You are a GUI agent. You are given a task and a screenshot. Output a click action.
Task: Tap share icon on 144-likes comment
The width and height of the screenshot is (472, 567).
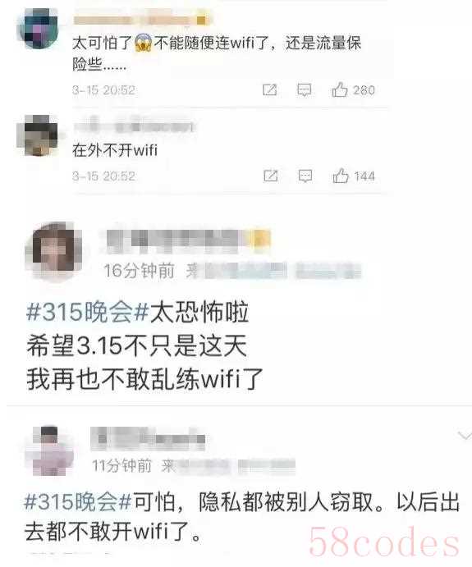point(271,176)
